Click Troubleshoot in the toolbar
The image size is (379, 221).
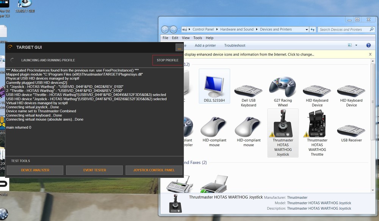[x=235, y=45]
